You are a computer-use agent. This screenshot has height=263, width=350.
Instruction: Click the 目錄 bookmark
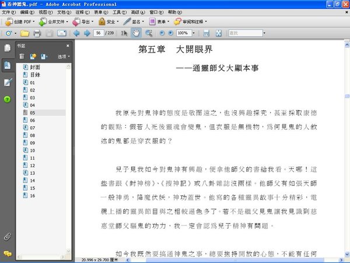pos(35,75)
